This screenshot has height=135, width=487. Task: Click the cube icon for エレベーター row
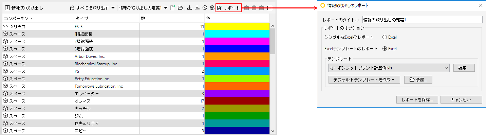5,93
